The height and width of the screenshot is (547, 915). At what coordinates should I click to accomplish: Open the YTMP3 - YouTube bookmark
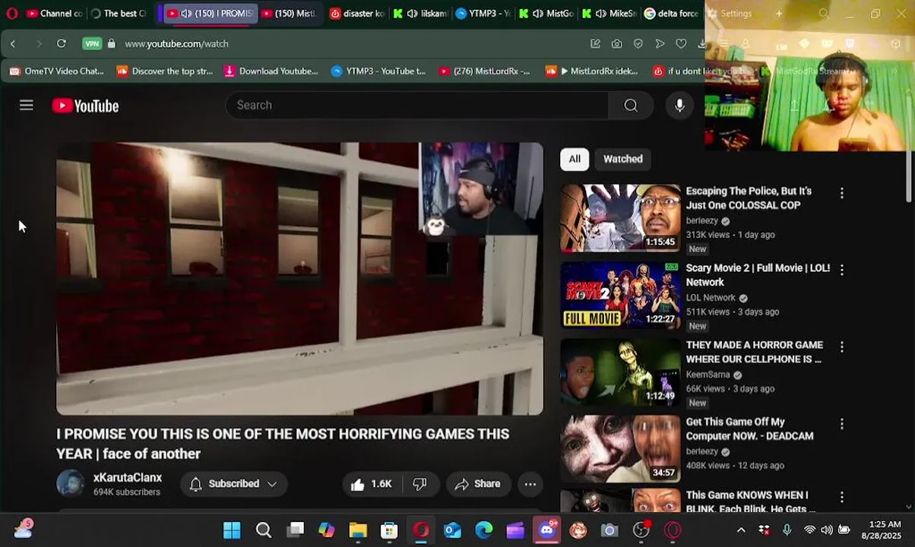pyautogui.click(x=379, y=71)
